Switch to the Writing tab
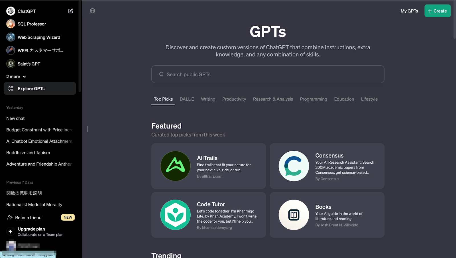 (208, 99)
